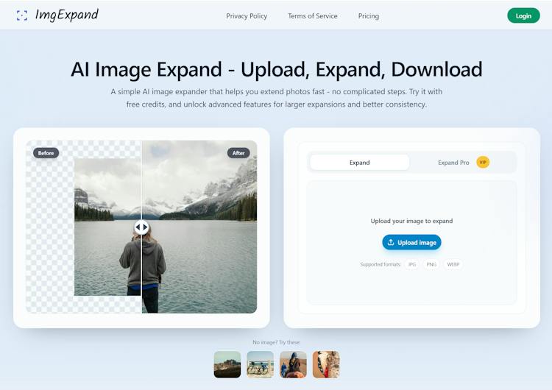
Task: Click the After label badge
Action: pyautogui.click(x=238, y=153)
